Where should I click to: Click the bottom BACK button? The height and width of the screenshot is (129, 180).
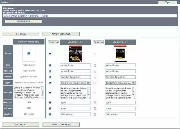tap(21, 125)
